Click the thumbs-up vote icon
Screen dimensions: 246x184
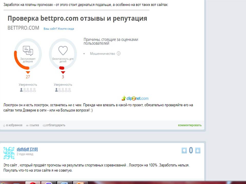198,151
